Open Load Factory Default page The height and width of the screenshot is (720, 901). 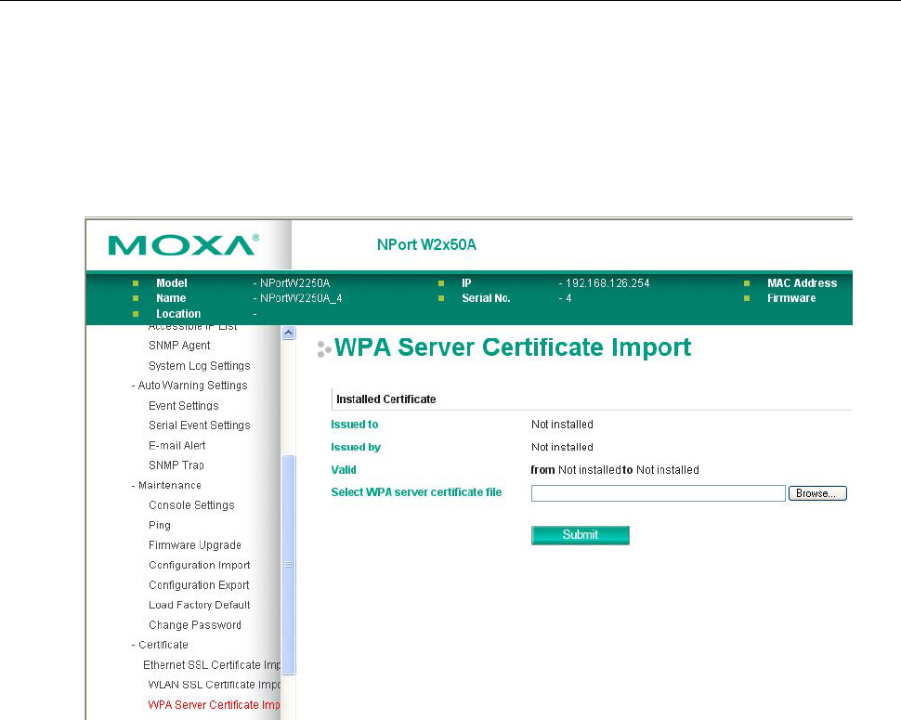click(200, 605)
